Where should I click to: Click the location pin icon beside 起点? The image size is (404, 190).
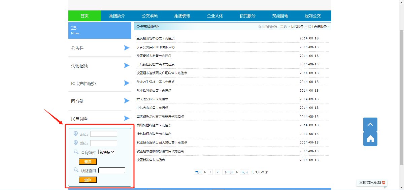tap(76, 134)
